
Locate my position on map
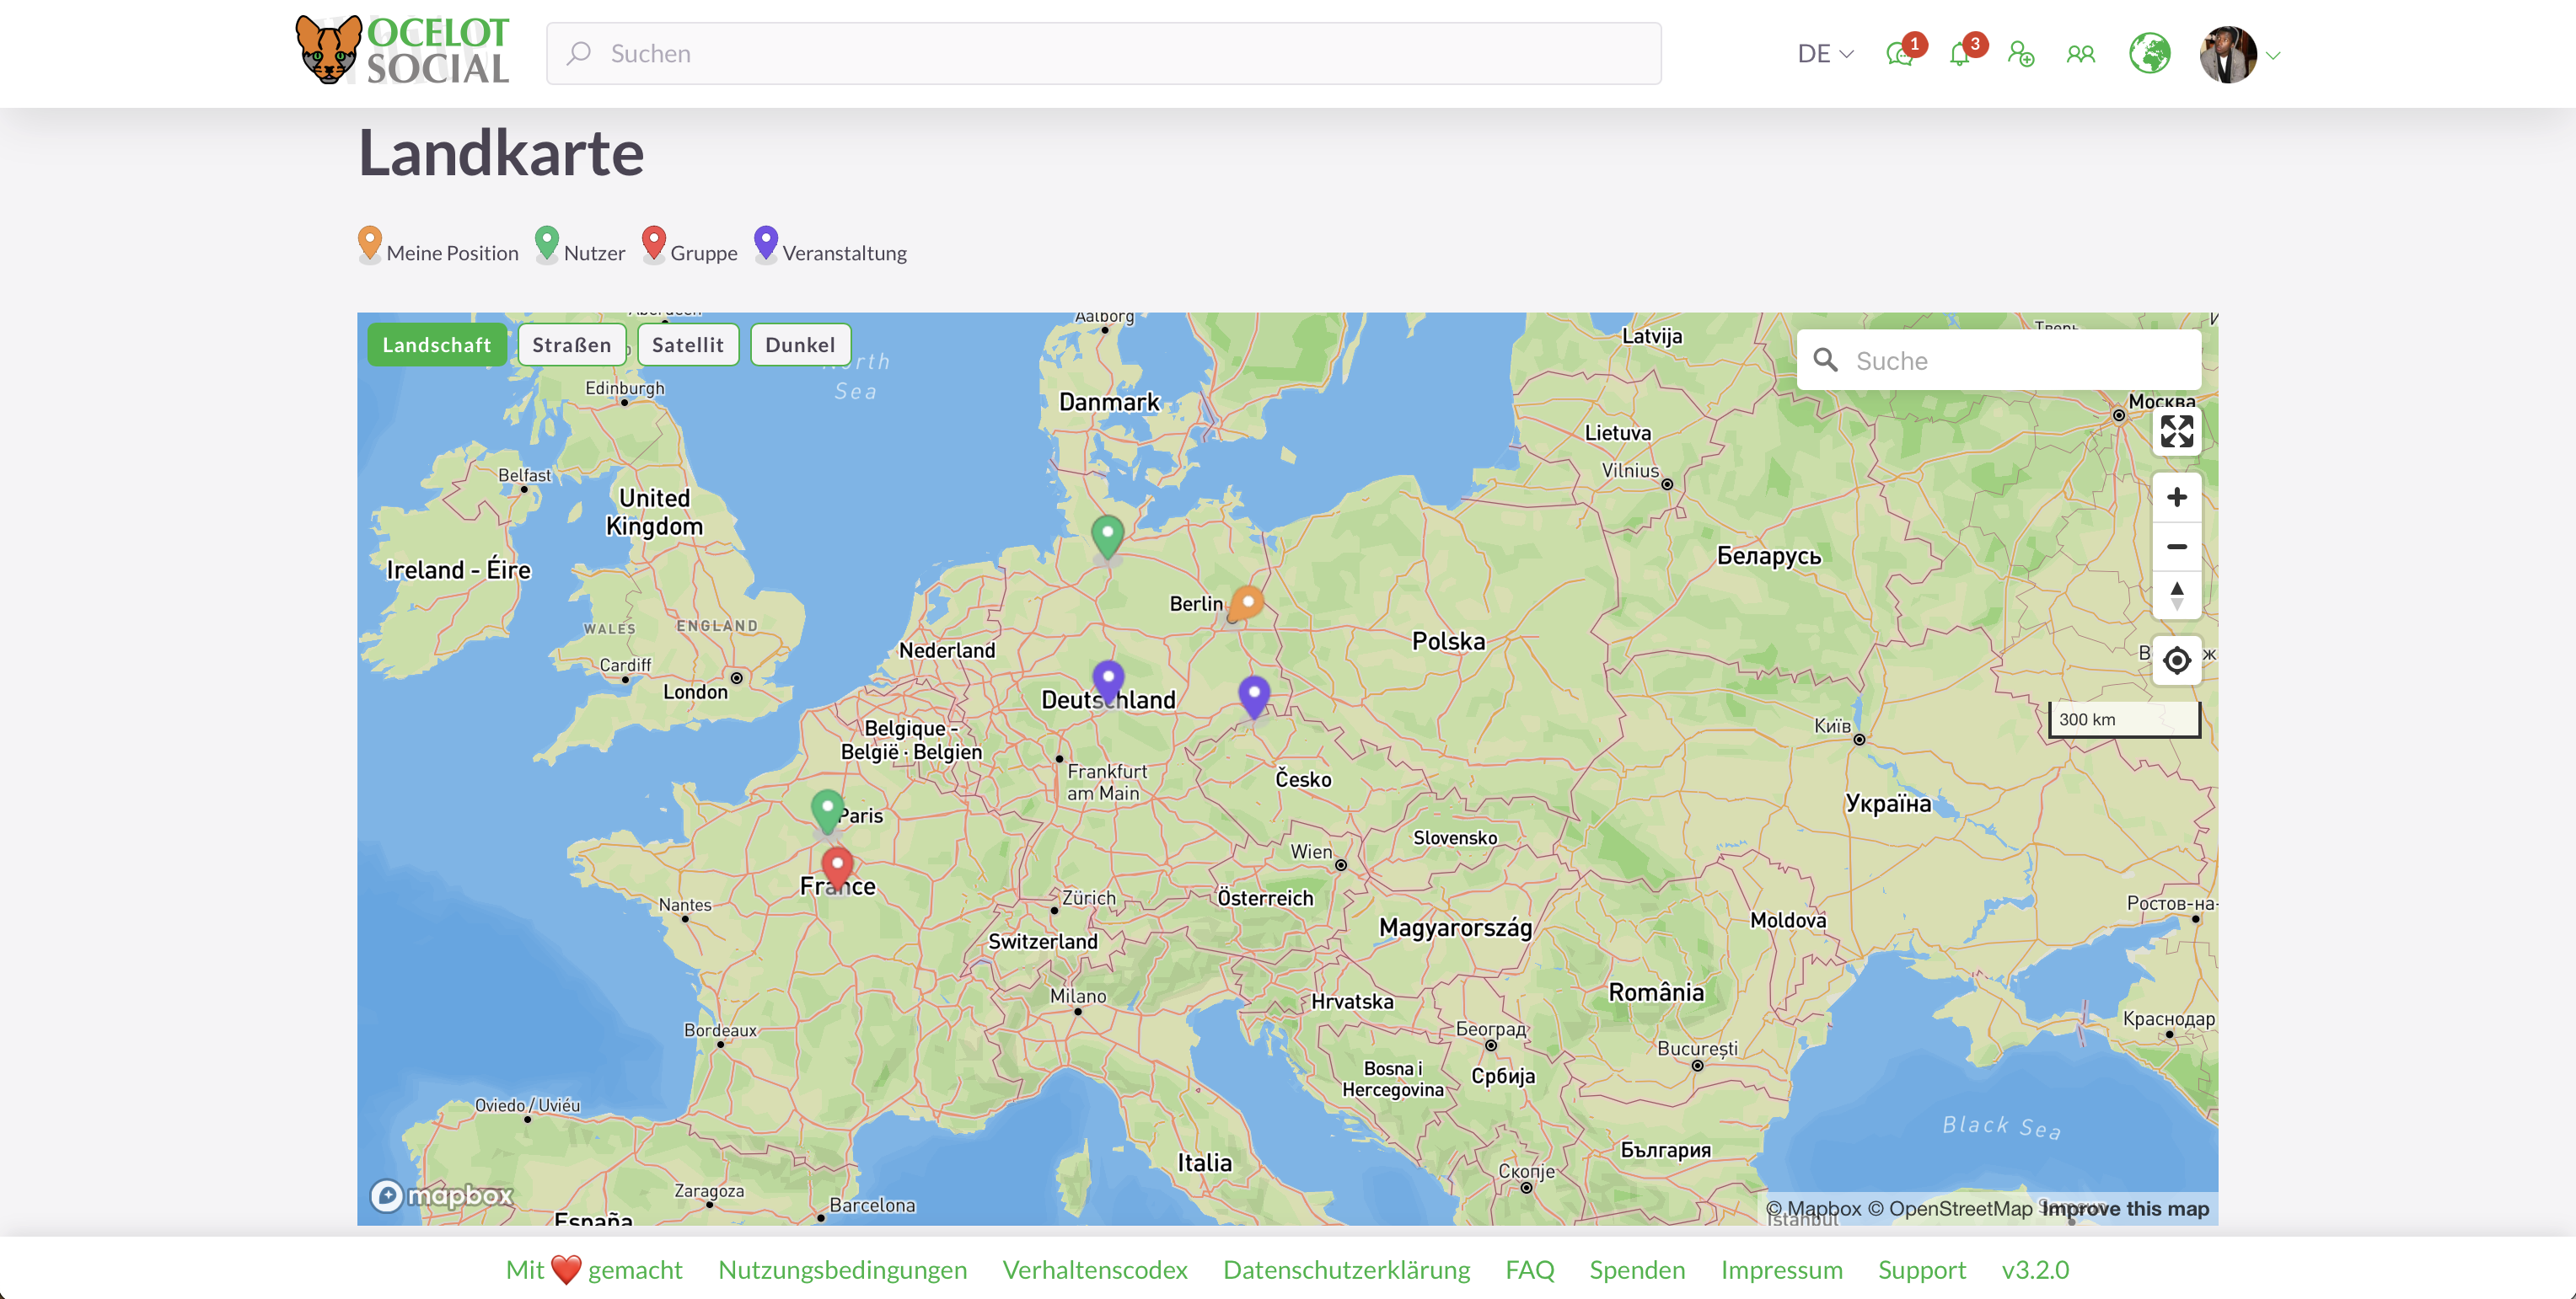(2176, 660)
